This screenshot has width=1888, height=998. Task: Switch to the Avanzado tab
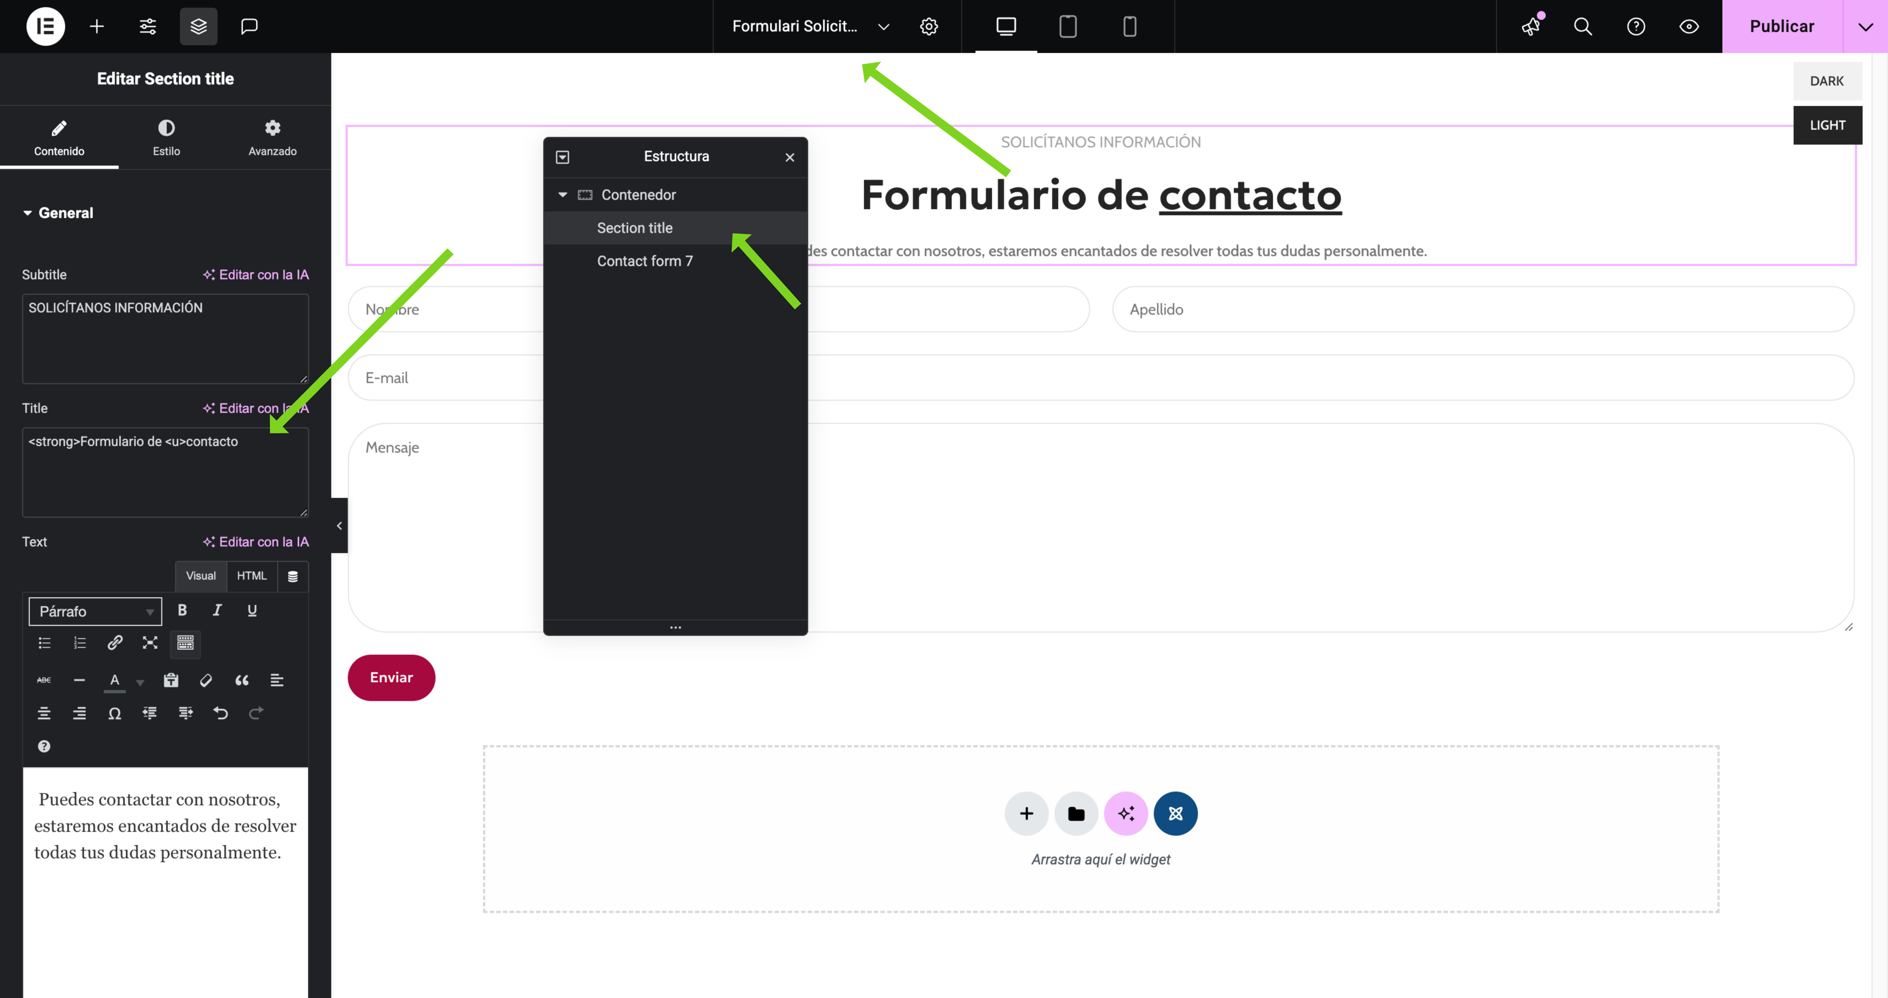pos(273,138)
